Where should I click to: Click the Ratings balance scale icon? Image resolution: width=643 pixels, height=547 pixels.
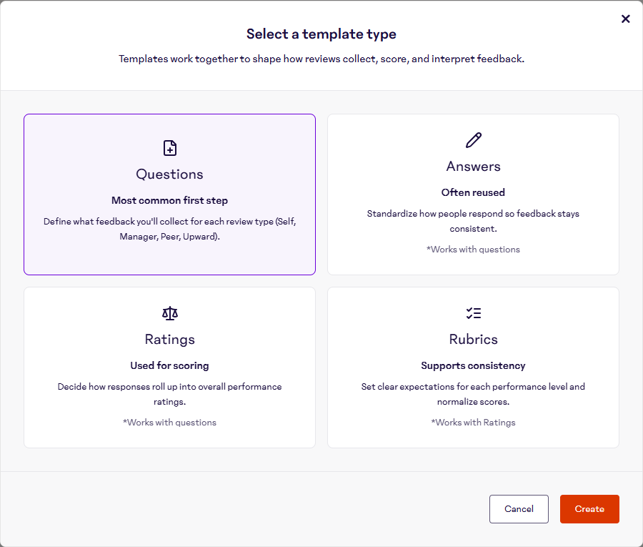(169, 313)
